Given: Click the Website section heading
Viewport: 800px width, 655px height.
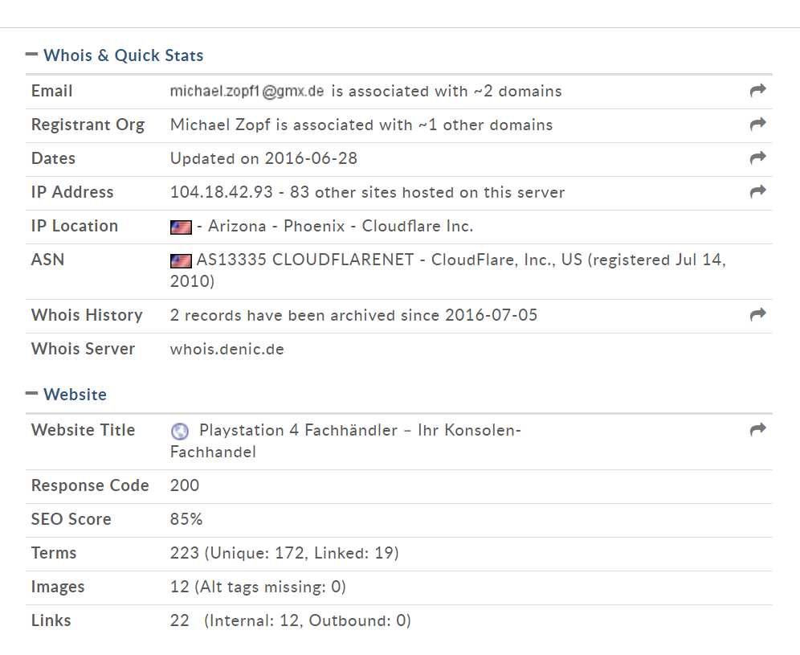Looking at the screenshot, I should 75,394.
